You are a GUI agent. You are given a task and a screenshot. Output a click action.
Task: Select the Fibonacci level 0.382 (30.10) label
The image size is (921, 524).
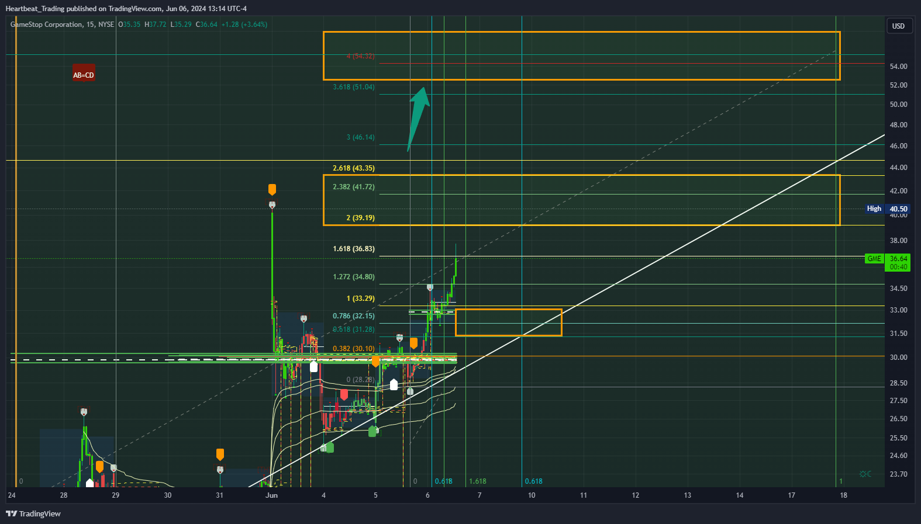(x=354, y=349)
